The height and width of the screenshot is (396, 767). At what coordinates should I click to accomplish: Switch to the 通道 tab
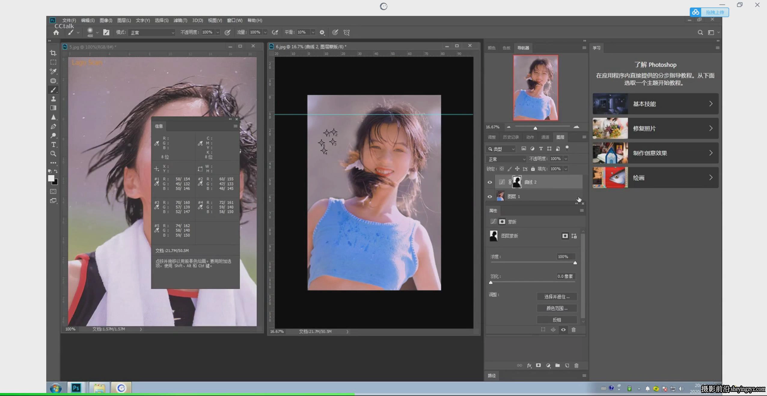(545, 137)
